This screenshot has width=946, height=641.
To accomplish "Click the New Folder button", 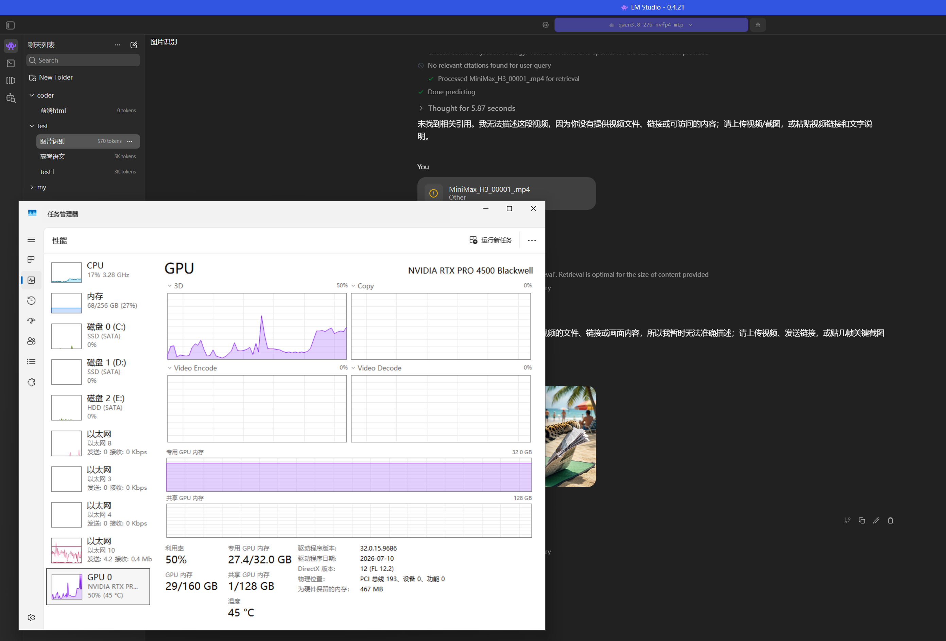I will pyautogui.click(x=51, y=78).
